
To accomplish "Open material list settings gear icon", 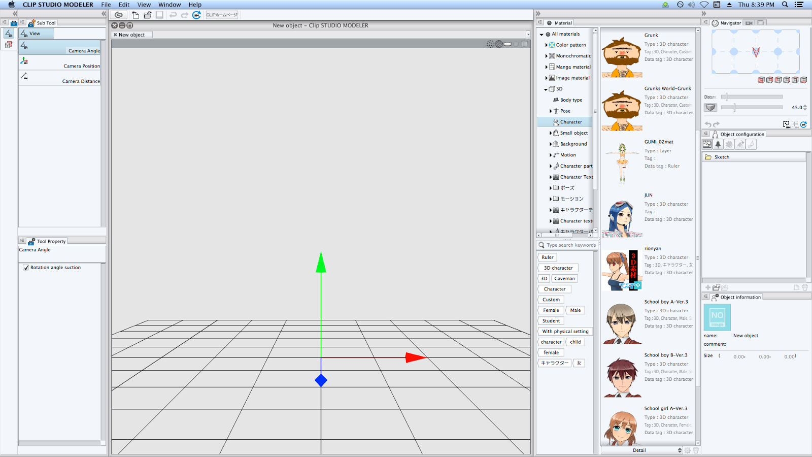I will tap(688, 450).
